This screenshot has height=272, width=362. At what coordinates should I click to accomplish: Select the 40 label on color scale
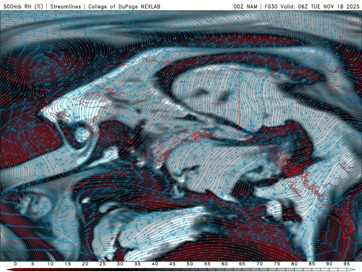(155, 264)
